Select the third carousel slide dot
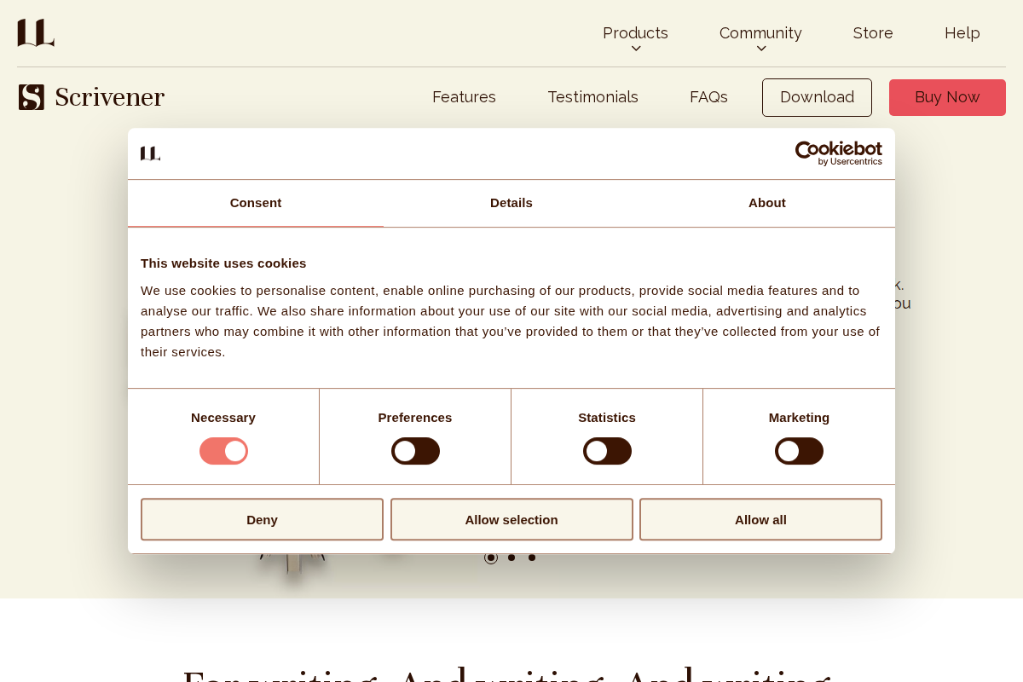1023x682 pixels. click(532, 558)
